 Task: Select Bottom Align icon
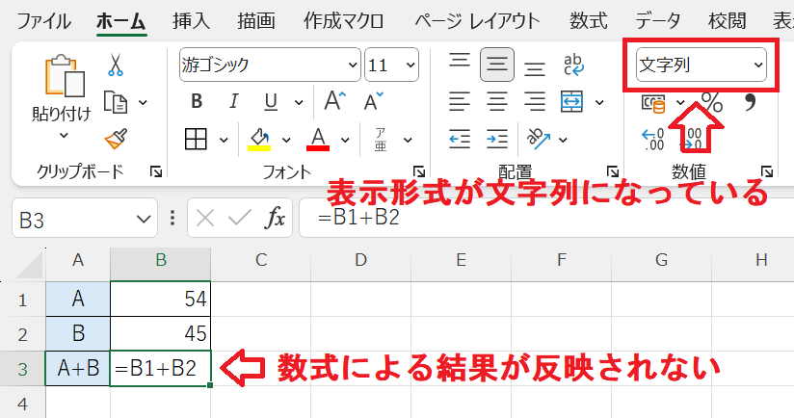pos(535,68)
